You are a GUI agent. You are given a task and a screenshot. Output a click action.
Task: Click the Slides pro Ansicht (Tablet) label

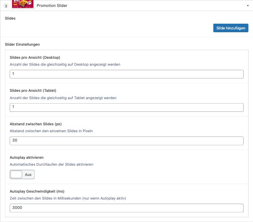coord(33,90)
